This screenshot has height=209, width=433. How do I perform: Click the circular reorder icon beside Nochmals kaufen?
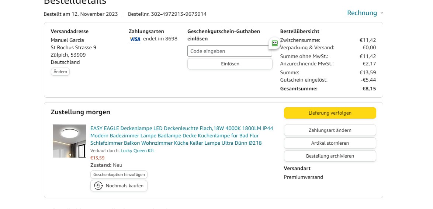point(98,186)
